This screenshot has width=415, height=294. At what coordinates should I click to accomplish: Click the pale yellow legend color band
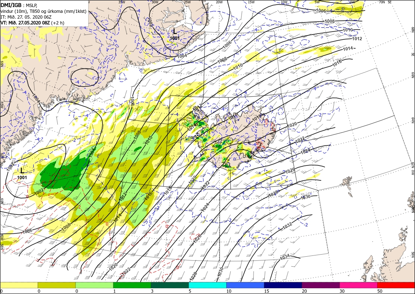tap(19, 285)
